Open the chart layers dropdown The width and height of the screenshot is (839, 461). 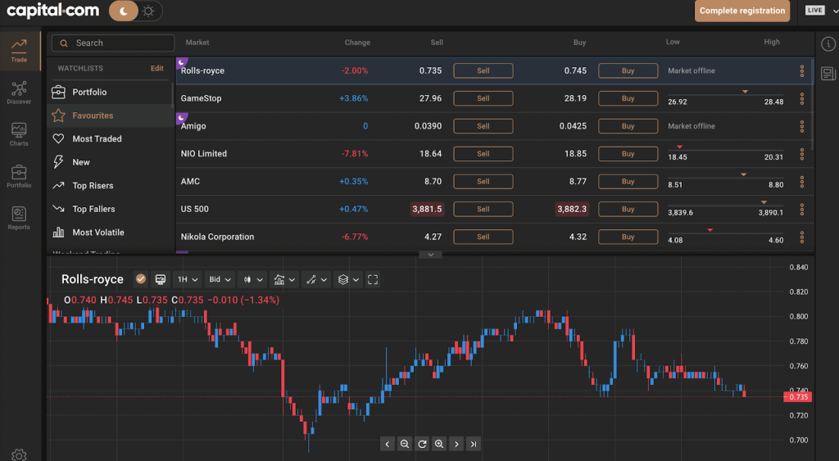(x=348, y=279)
